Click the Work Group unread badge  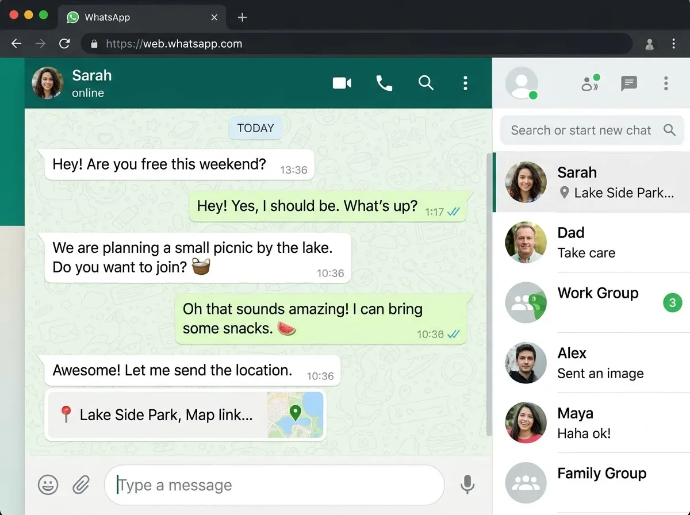[x=672, y=302]
